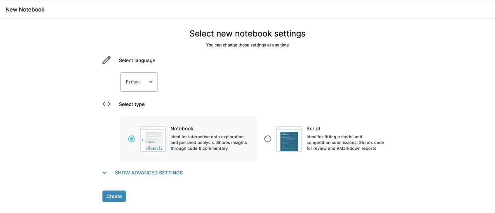Click the Notebook option title text
Image resolution: width=495 pixels, height=213 pixels.
pos(182,129)
